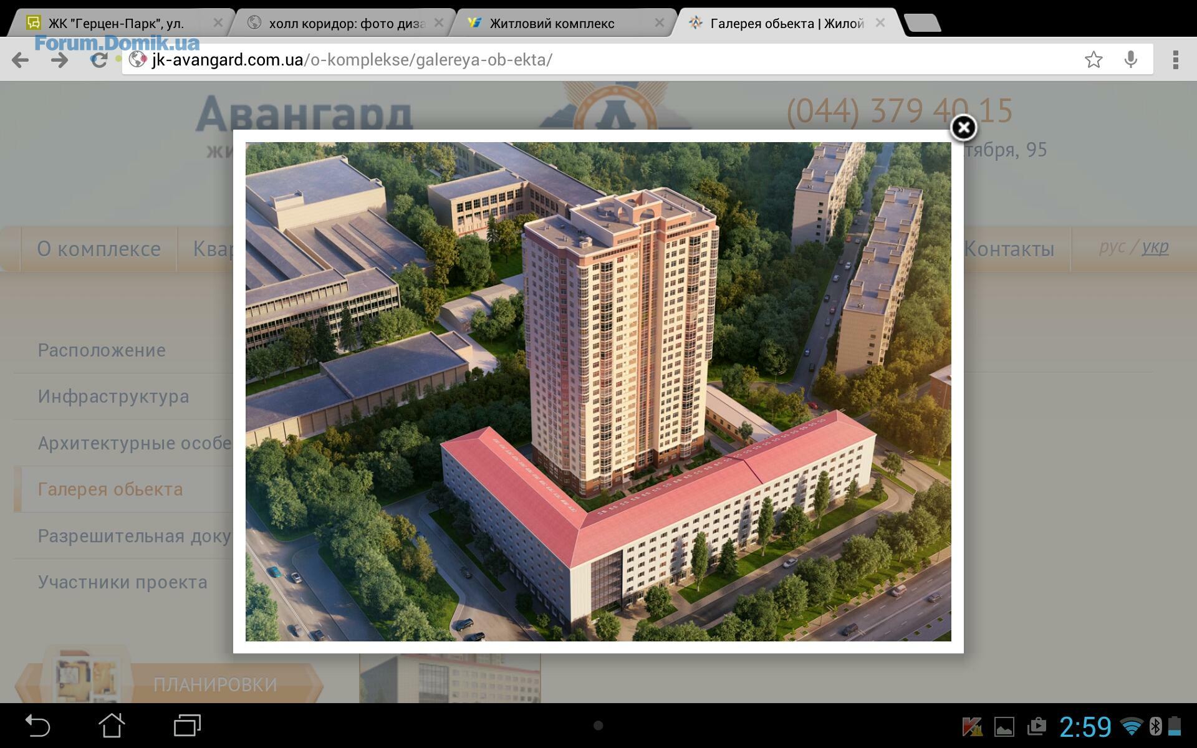The image size is (1197, 748).
Task: Open the Kaspersky notification icon
Action: point(972,727)
